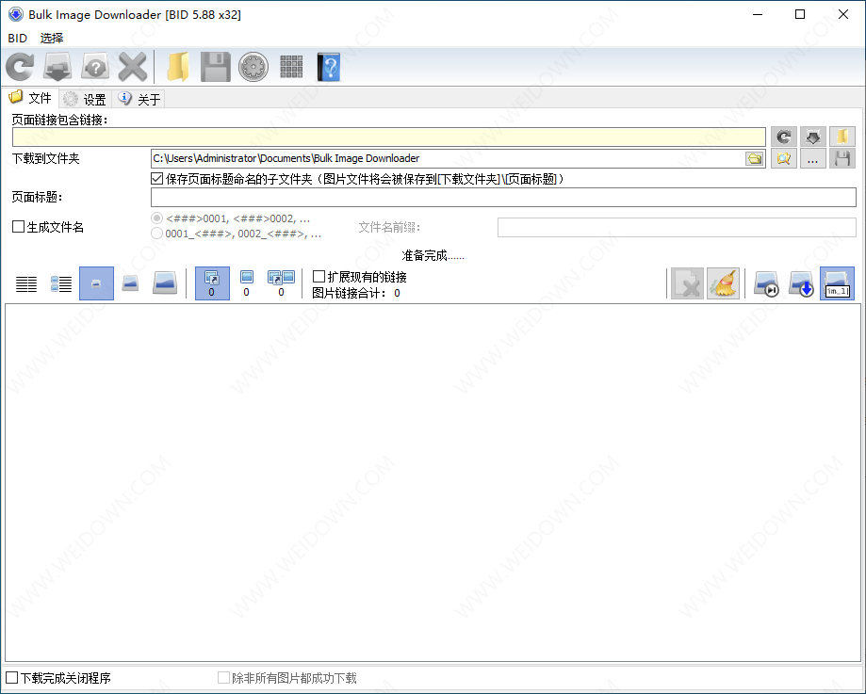Open the yellow folder toolbar icon
Viewport: 866px width, 694px height.
pyautogui.click(x=178, y=67)
